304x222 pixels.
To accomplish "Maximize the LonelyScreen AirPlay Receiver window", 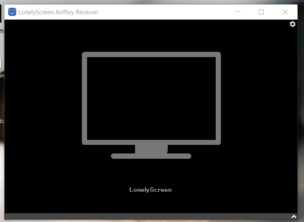I will [261, 12].
